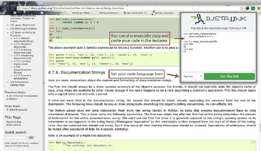Open 4.7.7. Function Annotations link
Image resolution: width=261 pixels, height=151 pixels.
pyautogui.click(x=23, y=77)
